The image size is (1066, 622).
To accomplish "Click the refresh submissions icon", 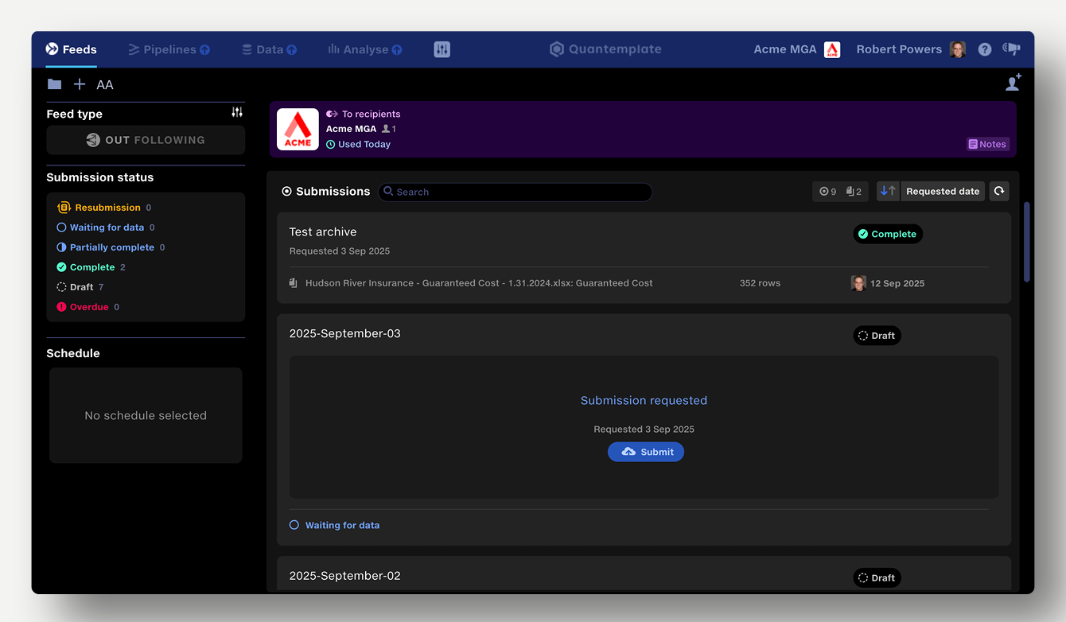I will pos(999,191).
